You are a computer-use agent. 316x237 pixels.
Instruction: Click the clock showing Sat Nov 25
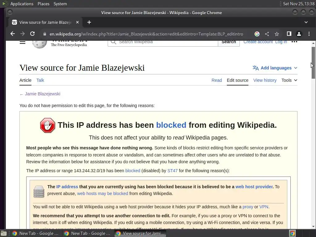[x=299, y=4]
